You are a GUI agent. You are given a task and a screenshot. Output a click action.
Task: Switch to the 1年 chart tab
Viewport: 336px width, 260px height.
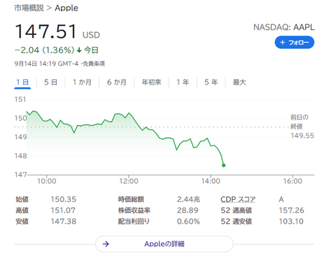pos(183,82)
